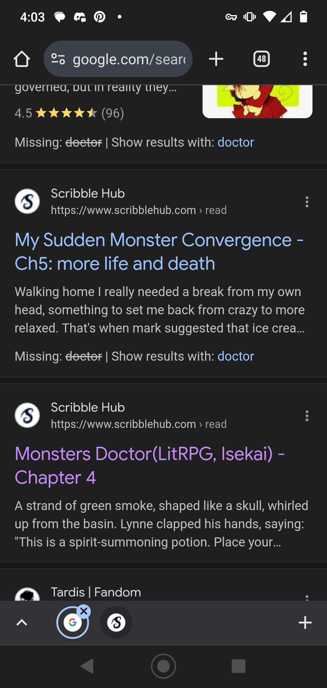
Task: Switch to the Scribble Hub tab in strip
Action: [x=116, y=623]
